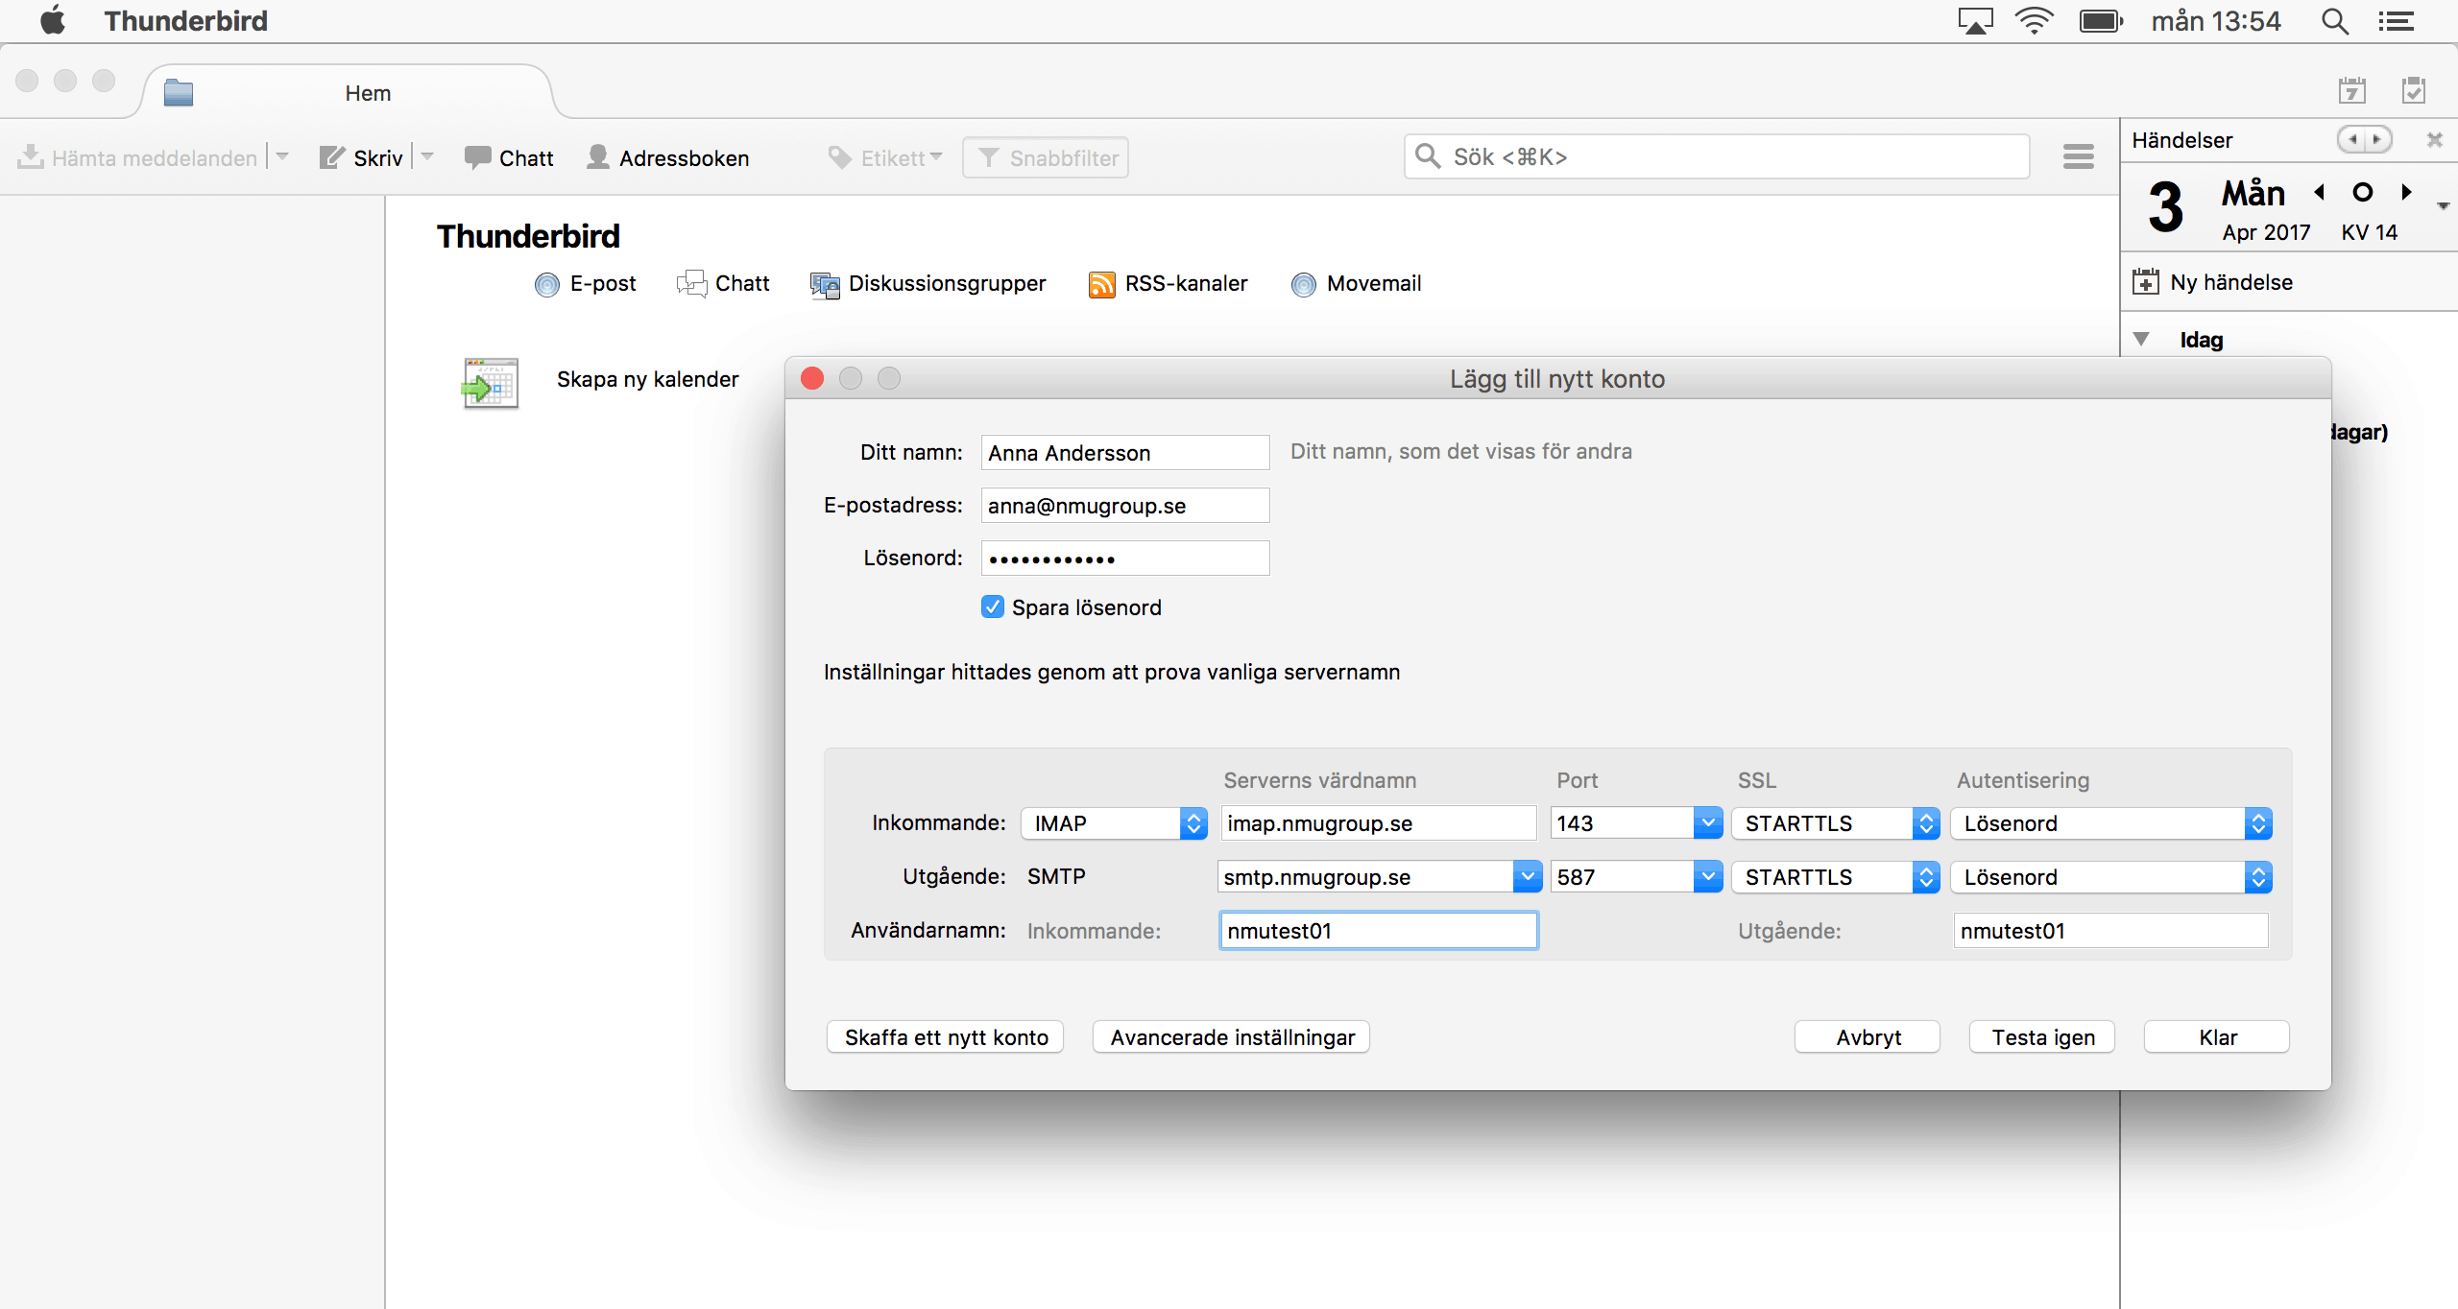The width and height of the screenshot is (2458, 1309).
Task: Click the Hämta meddelanden download icon
Action: tap(31, 156)
